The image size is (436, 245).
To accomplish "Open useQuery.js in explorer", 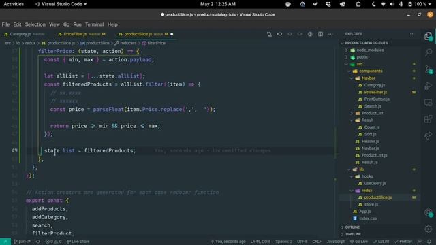I will tap(375, 183).
